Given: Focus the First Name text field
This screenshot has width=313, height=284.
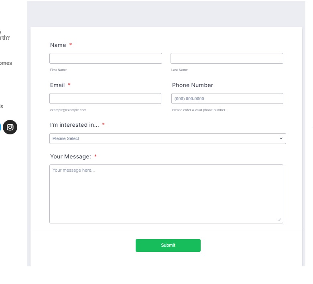Looking at the screenshot, I should [106, 58].
